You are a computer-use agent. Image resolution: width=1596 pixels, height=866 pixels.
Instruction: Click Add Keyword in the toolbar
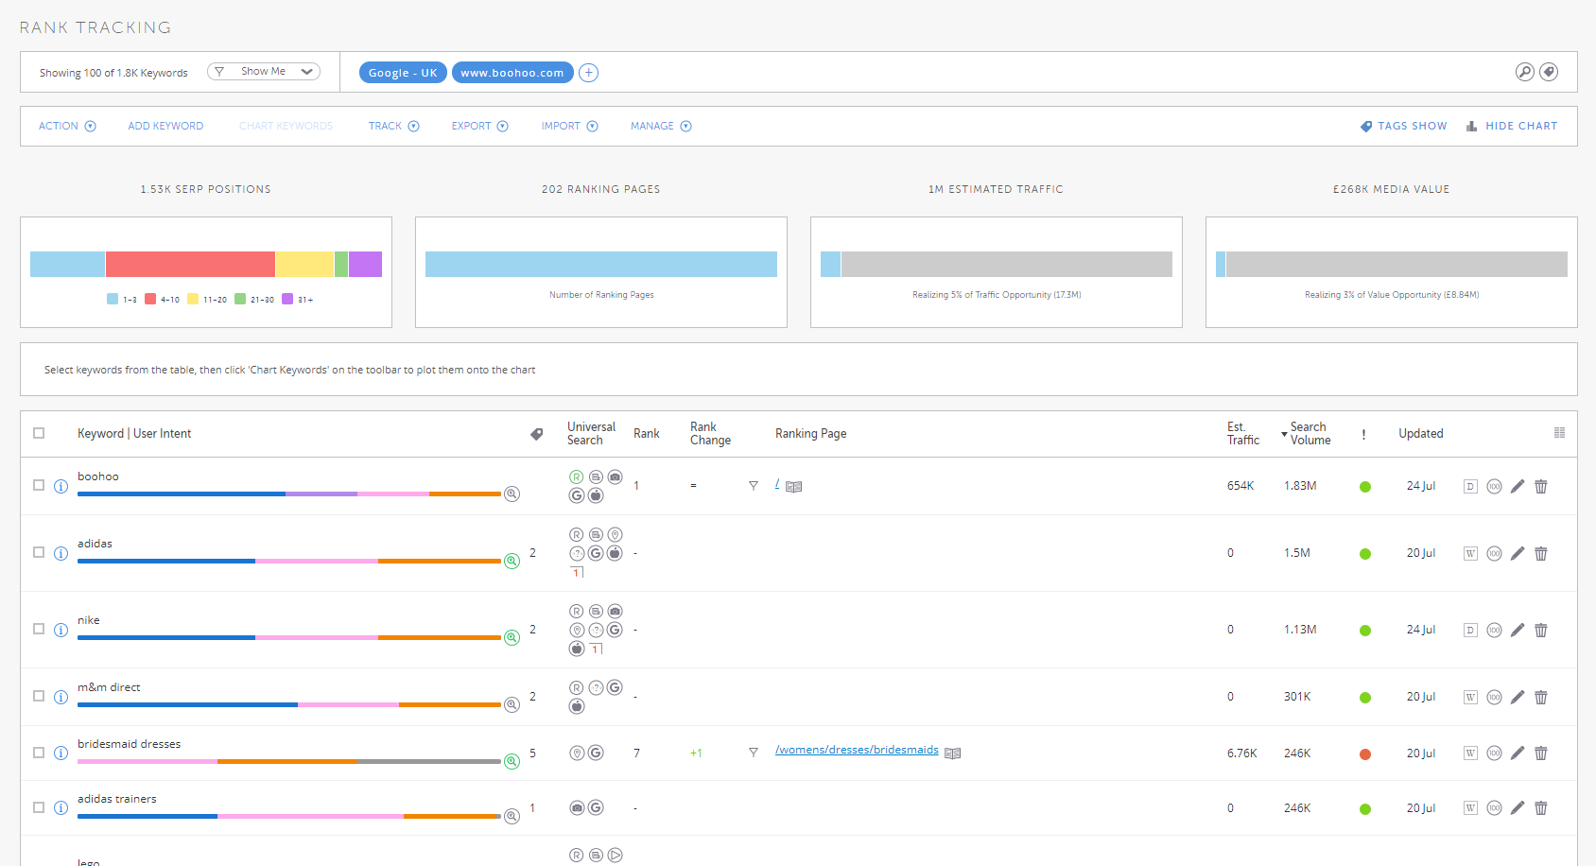click(165, 126)
